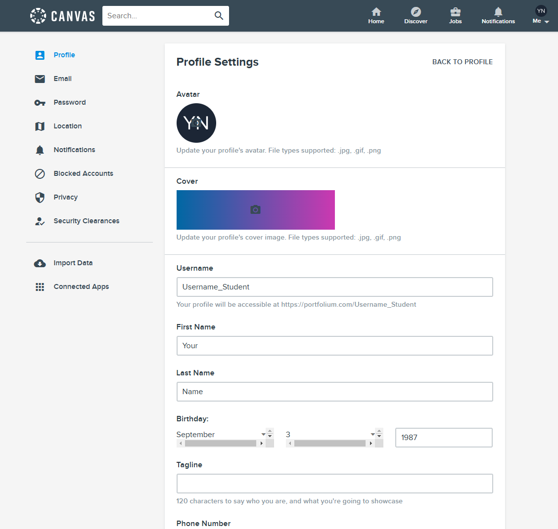
Task: Switch to Home in the top navigation
Action: [x=376, y=12]
